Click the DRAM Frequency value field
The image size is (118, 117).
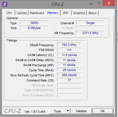[x=69, y=45]
